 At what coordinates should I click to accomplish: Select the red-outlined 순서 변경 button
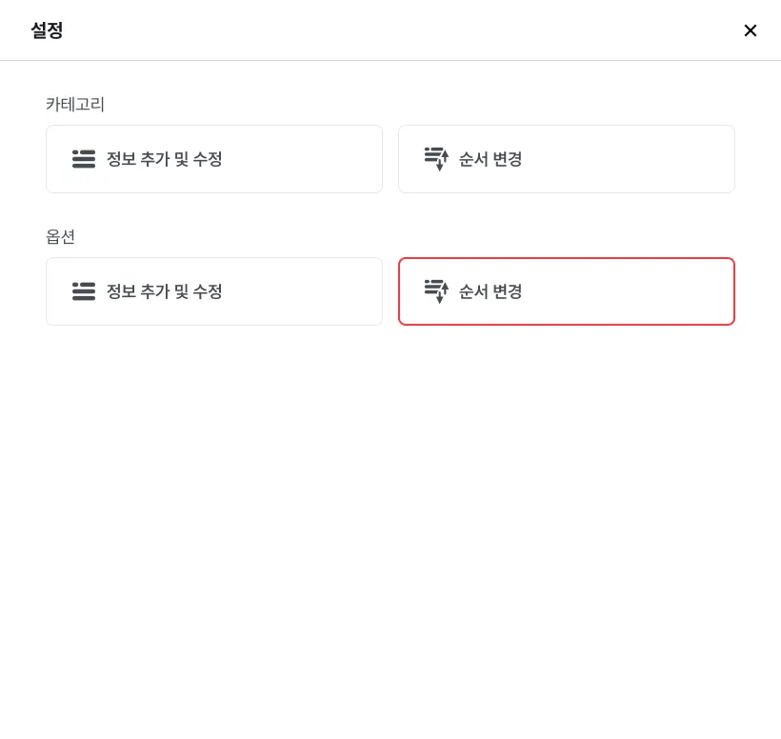coord(567,291)
